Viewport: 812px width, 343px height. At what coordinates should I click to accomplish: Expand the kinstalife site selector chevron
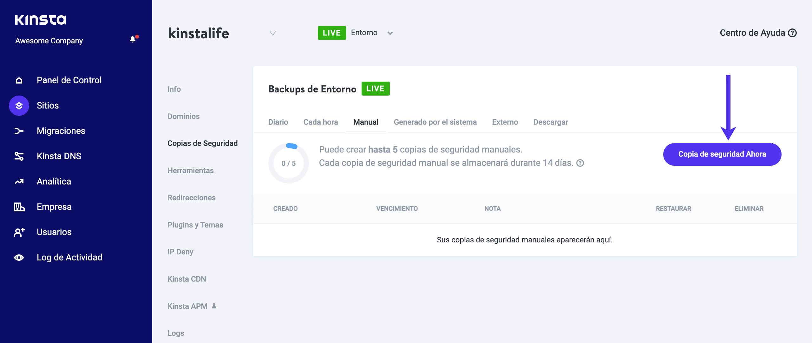[x=272, y=33]
